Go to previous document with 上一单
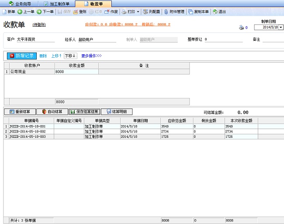This screenshot has height=224, width=284. pyautogui.click(x=26, y=12)
